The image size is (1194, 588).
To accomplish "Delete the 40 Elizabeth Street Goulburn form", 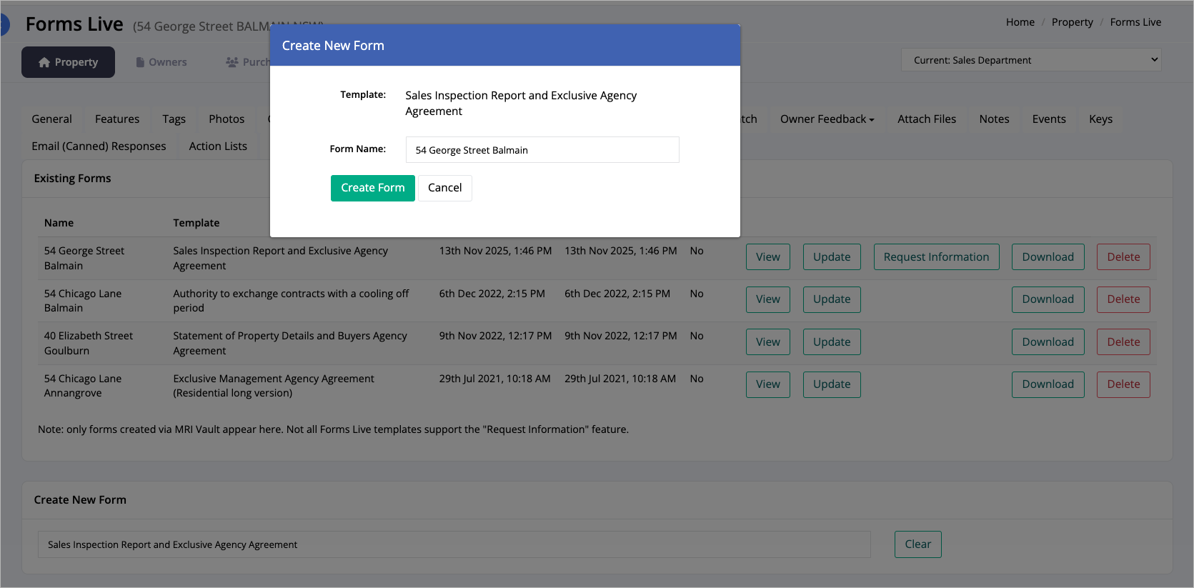I will tap(1123, 342).
